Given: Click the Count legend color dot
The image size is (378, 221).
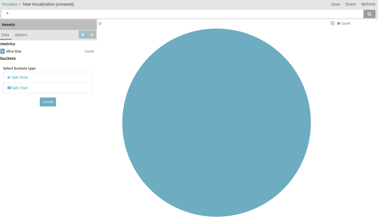Looking at the screenshot, I should click(x=339, y=23).
